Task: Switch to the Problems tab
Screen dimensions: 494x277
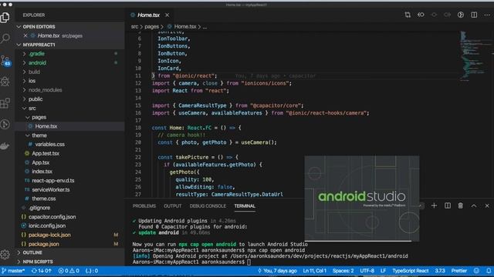Action: point(144,206)
